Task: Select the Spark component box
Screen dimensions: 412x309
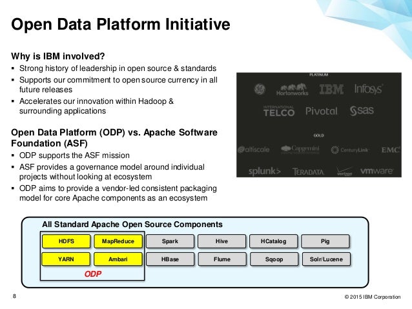Action: click(170, 241)
